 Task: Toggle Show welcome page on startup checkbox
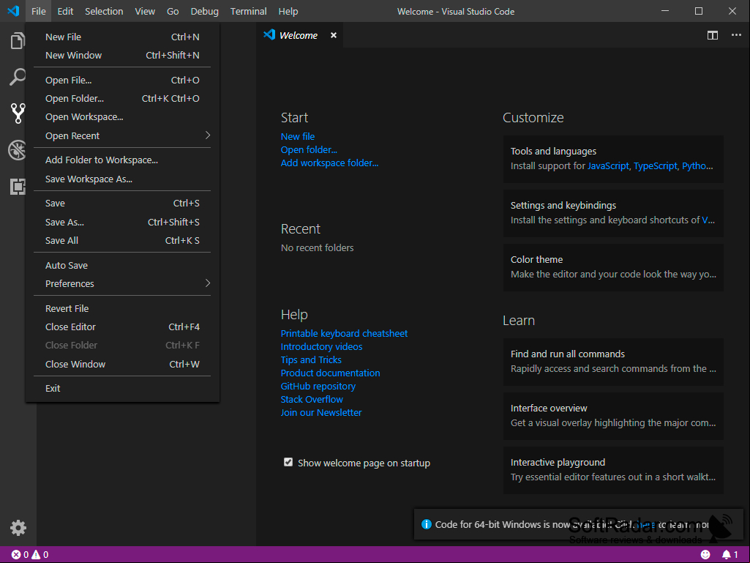pyautogui.click(x=288, y=462)
